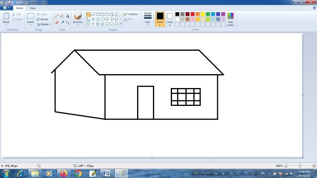Viewport: 317px width, 178px height.
Task: Click the Save icon in the title bar
Action: pyautogui.click(x=10, y=2)
